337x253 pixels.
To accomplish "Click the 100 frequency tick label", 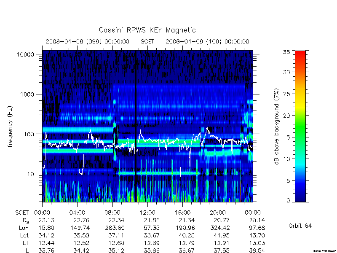I will point(29,134).
